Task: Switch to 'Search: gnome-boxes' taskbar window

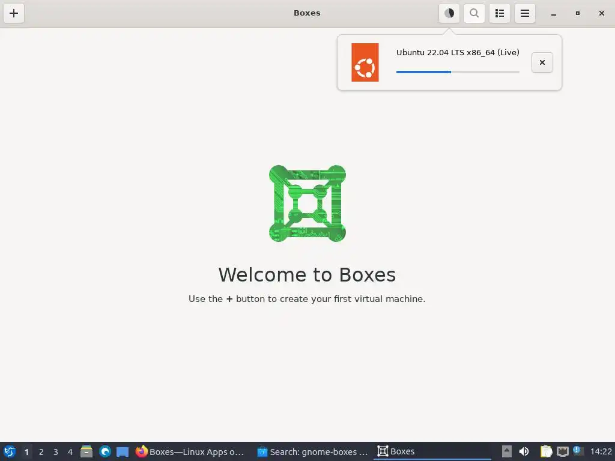Action: coord(312,451)
